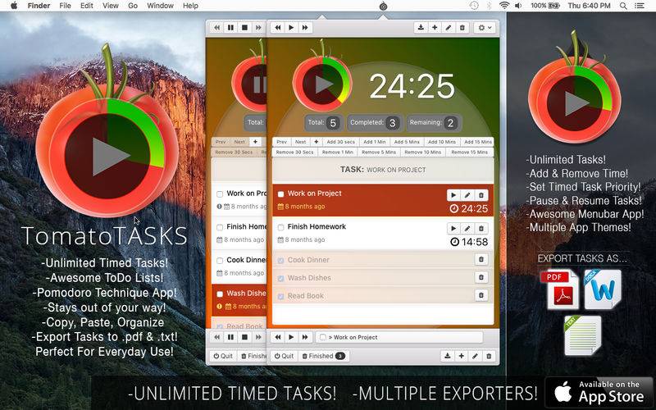
Task: Uncheck the Wash Dishes checkbox in front window
Action: tap(280, 278)
